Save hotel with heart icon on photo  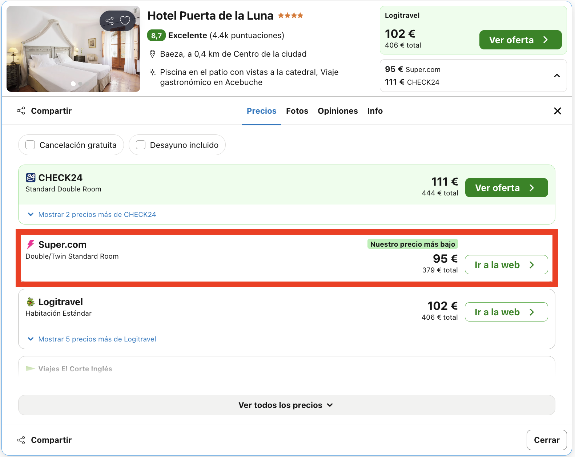click(125, 21)
